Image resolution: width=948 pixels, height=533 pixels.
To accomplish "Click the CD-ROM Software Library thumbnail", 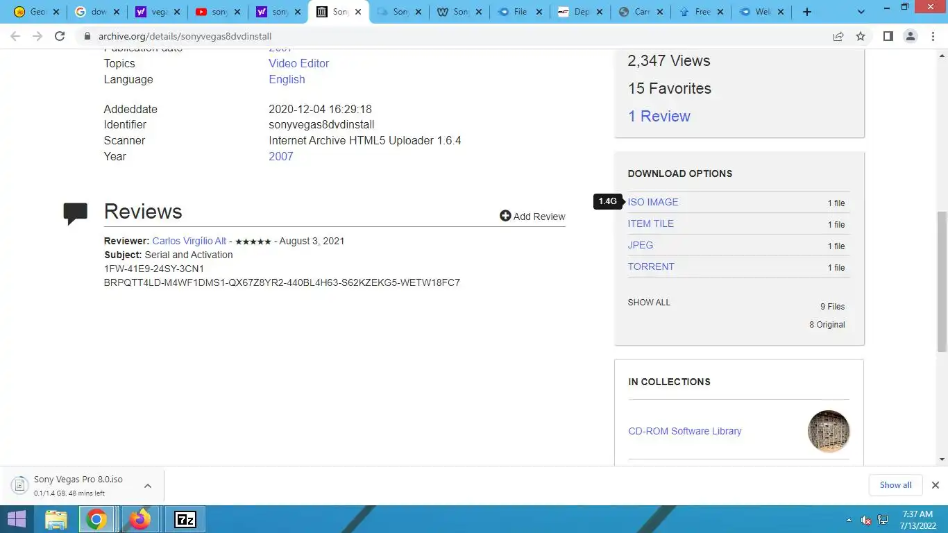I will point(829,431).
